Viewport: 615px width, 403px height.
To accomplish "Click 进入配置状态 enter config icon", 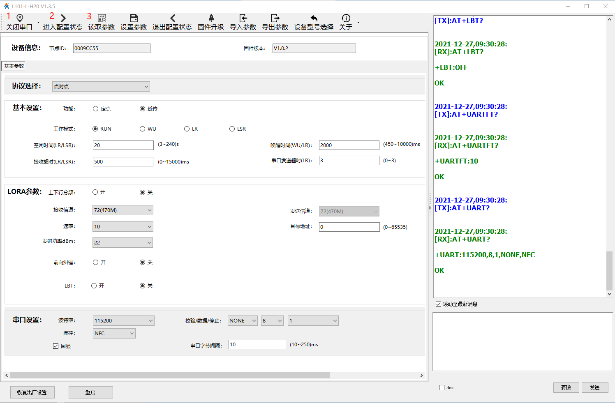I will click(x=63, y=18).
